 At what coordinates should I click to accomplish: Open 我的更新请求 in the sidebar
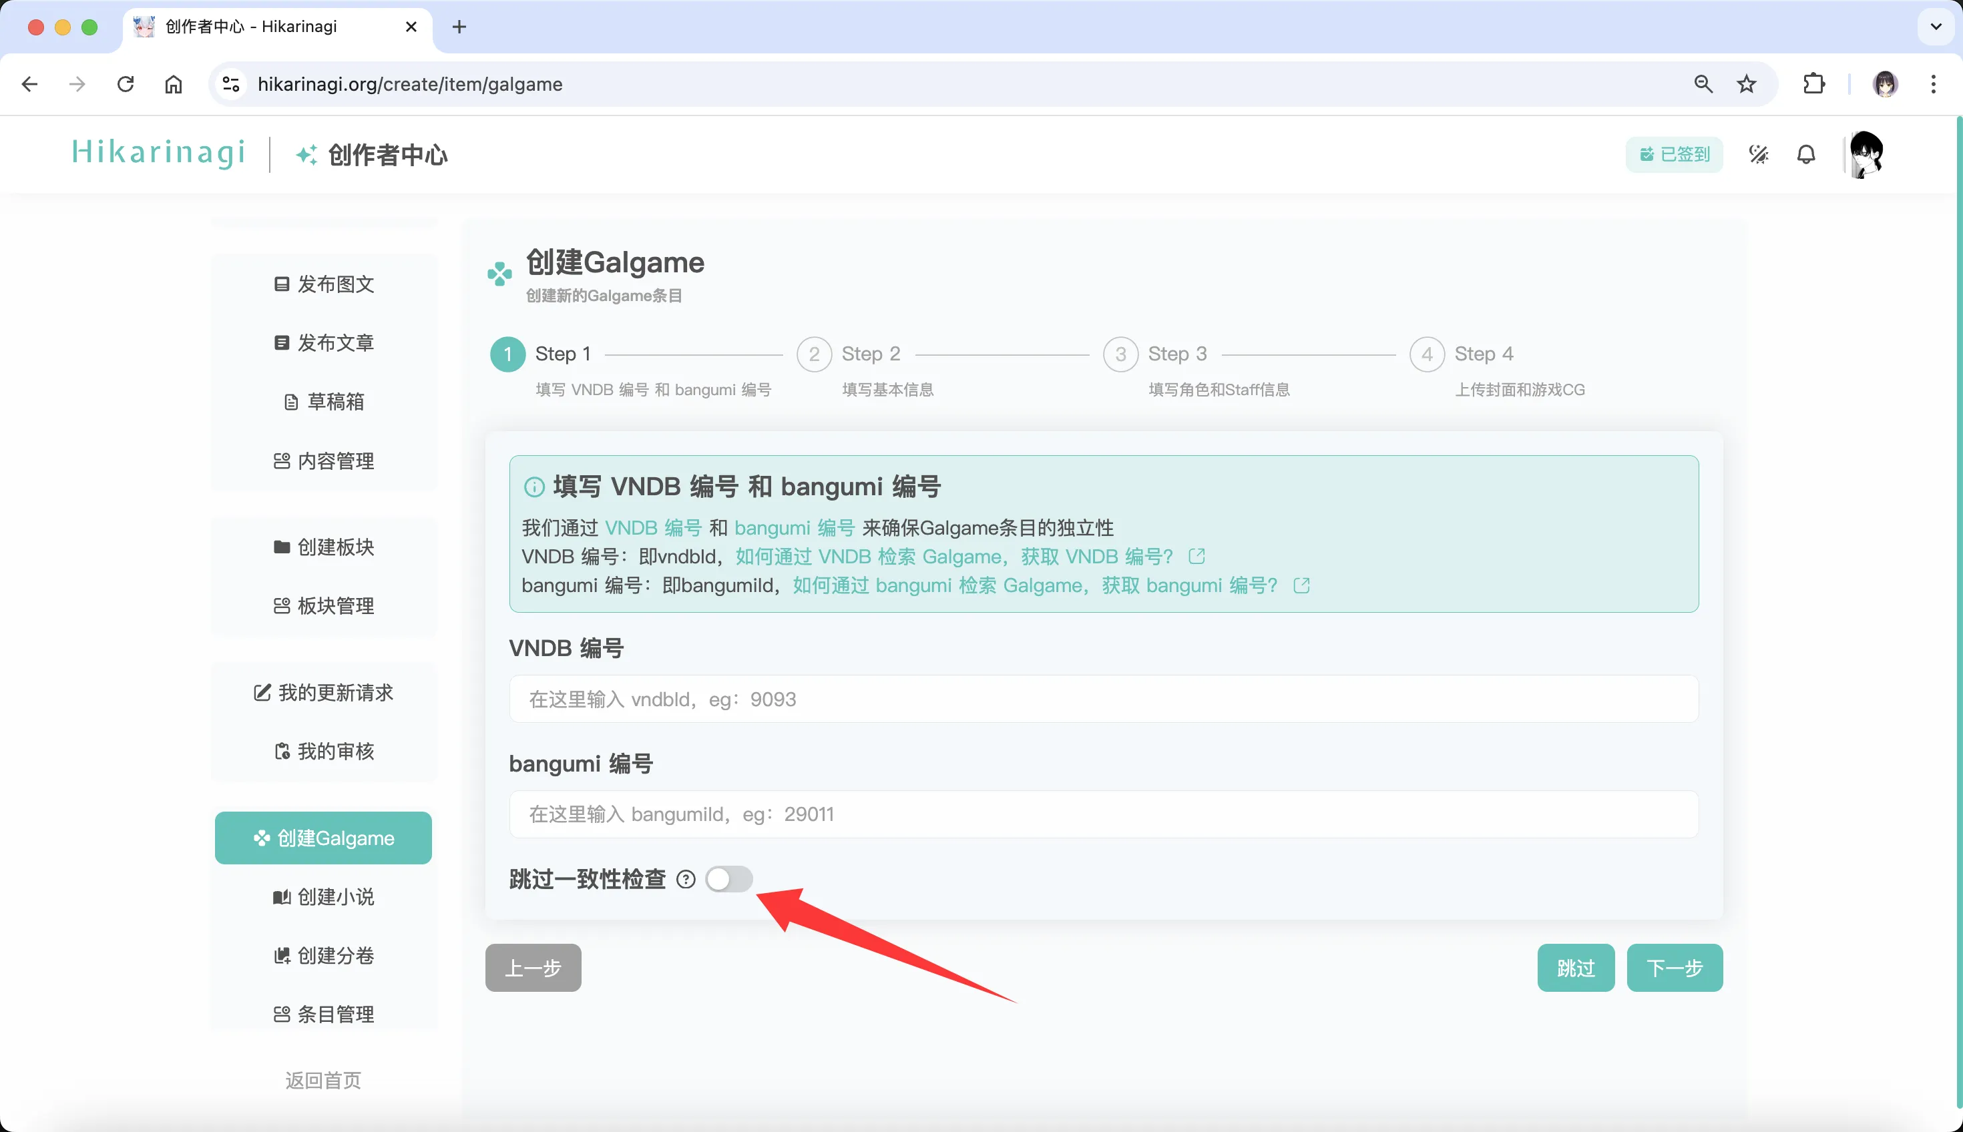click(x=324, y=692)
